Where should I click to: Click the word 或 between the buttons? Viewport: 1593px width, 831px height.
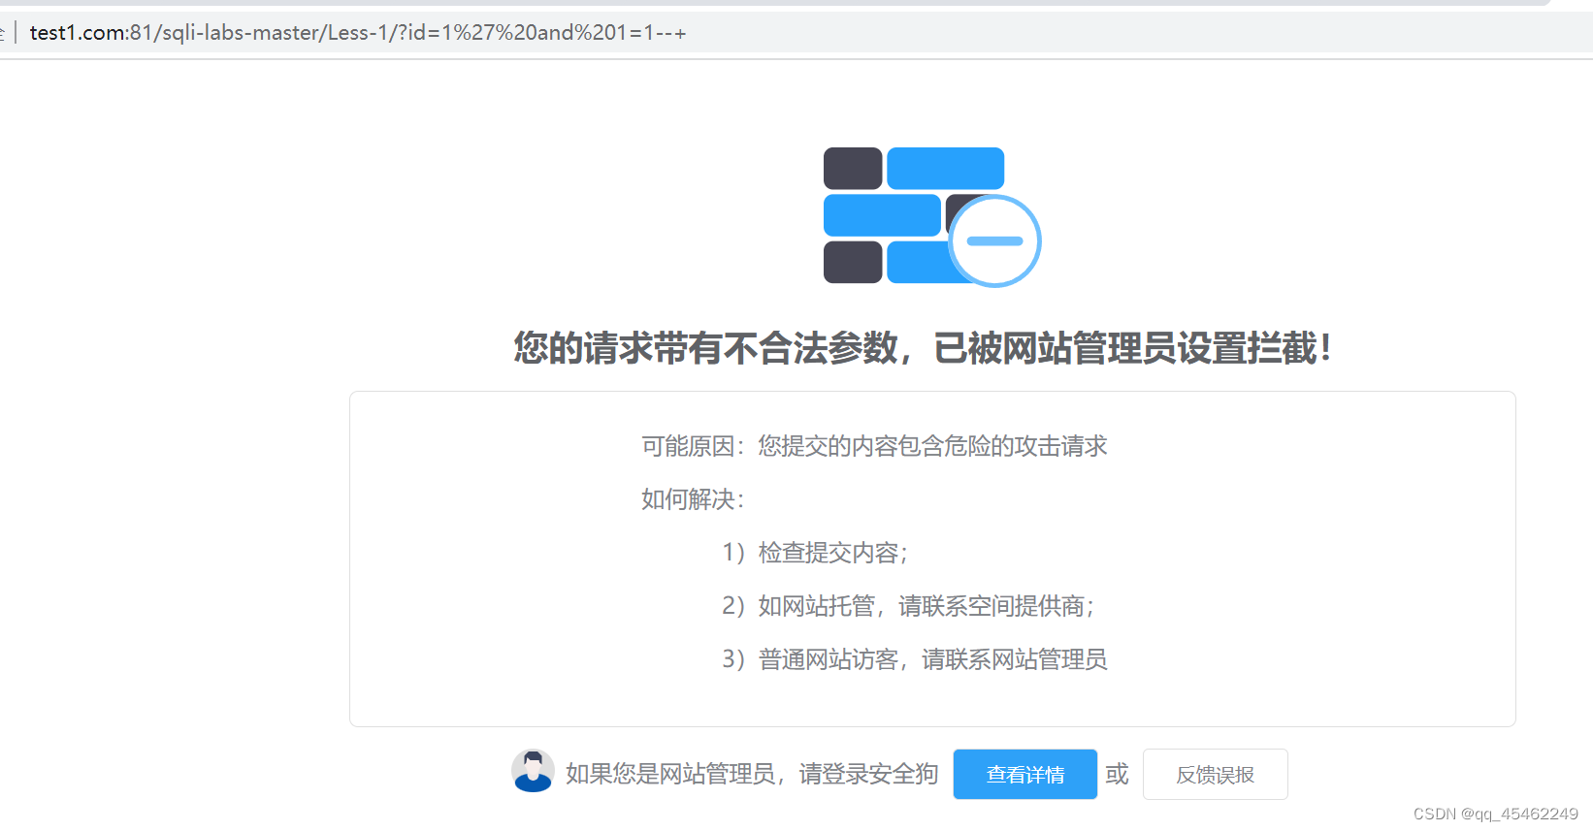tap(1118, 774)
